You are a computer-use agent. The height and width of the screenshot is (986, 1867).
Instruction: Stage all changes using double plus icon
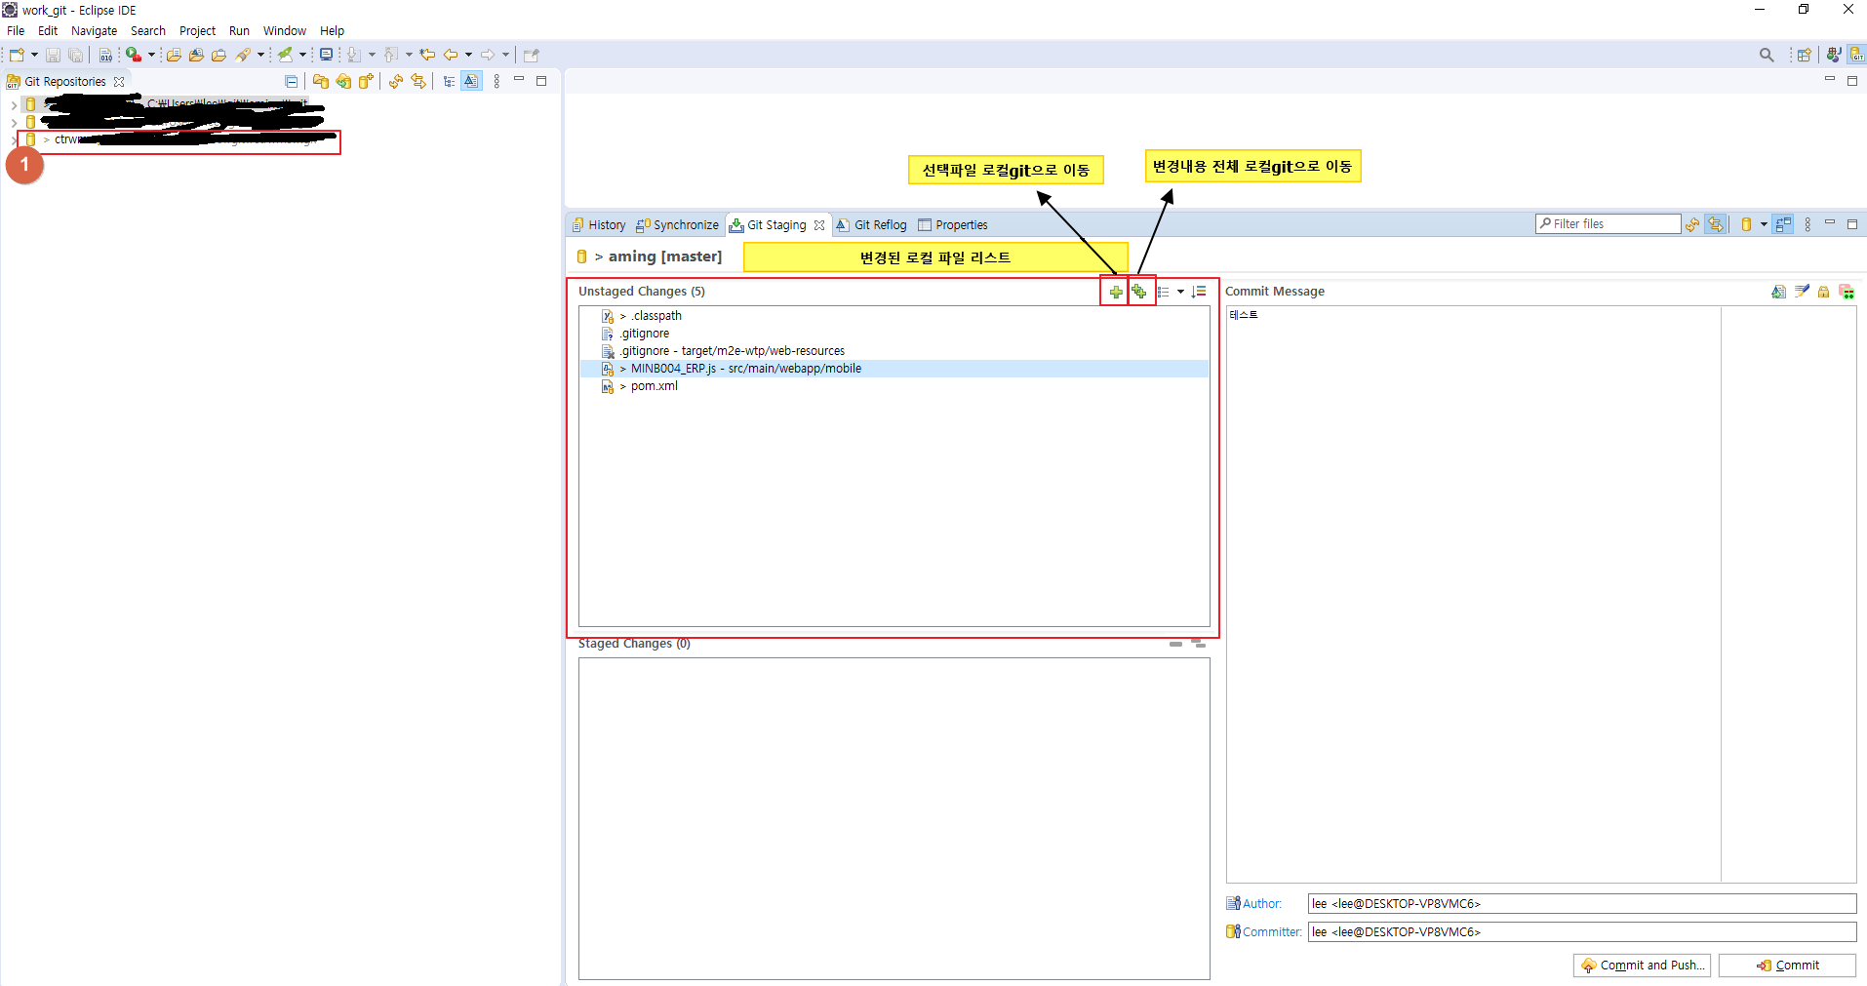pos(1138,292)
